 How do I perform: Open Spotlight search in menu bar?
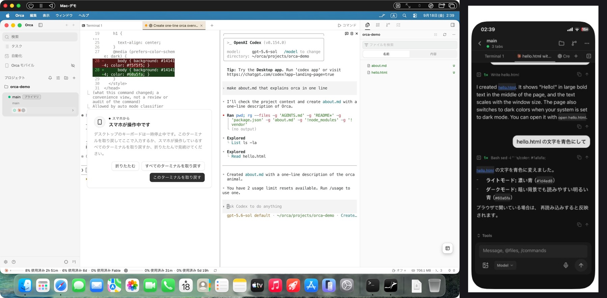click(404, 15)
